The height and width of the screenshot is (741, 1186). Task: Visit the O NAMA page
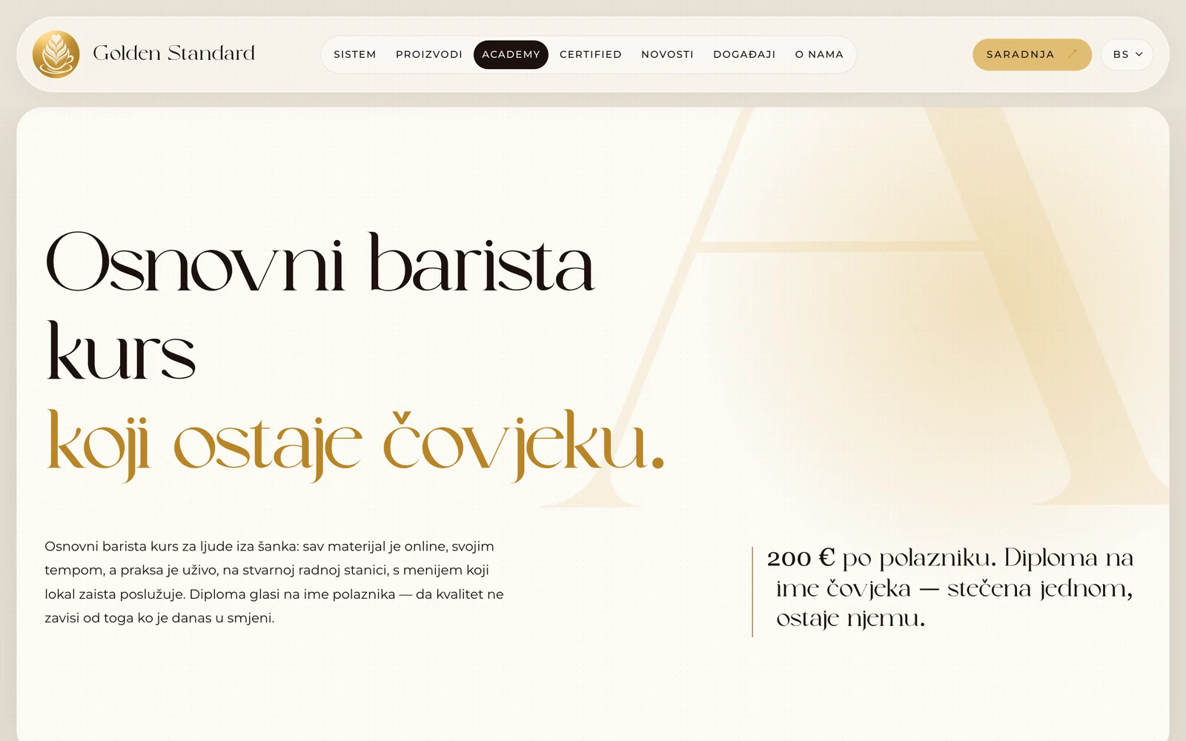[x=819, y=54]
